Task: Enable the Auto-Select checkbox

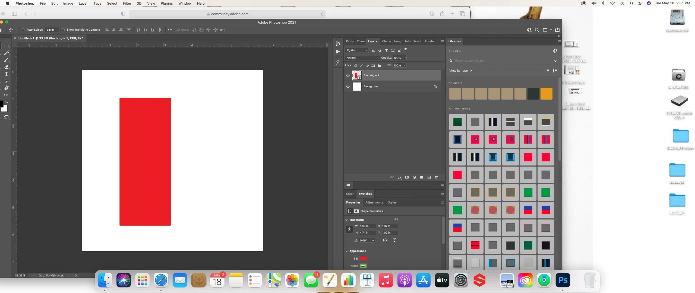Action: [x=23, y=30]
